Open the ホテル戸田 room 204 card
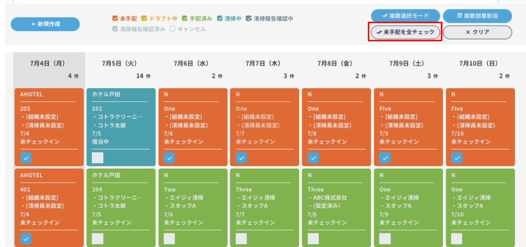The height and width of the screenshot is (247, 526). point(121,202)
